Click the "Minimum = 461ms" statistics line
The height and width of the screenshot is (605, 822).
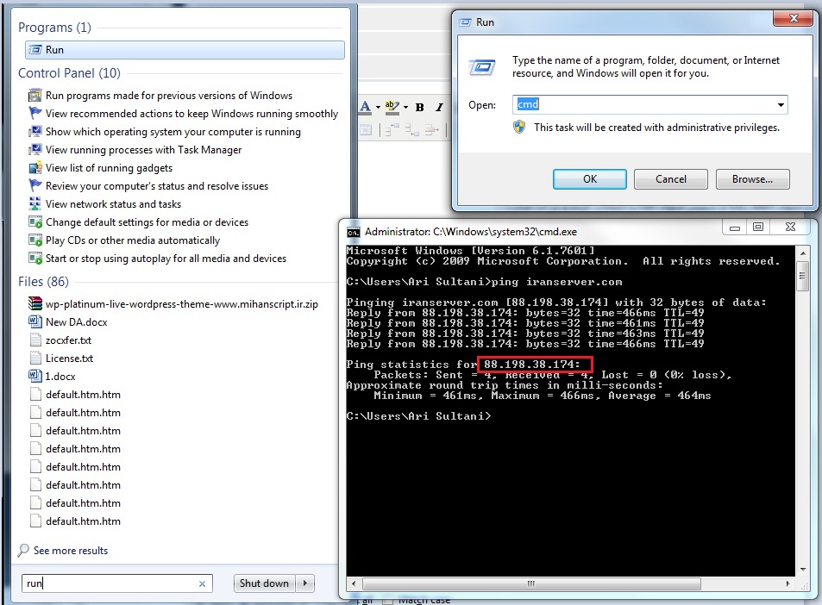[542, 396]
